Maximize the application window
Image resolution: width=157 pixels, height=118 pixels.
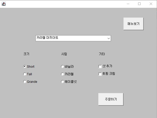pyautogui.click(x=139, y=4)
